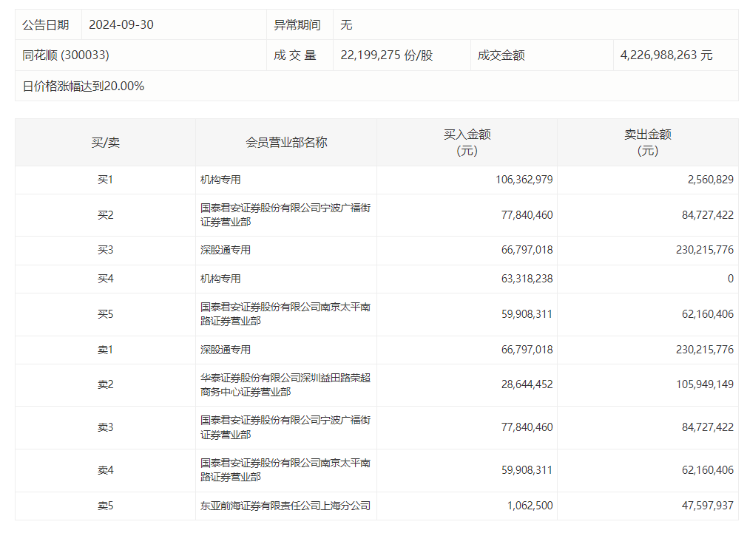This screenshot has width=747, height=533.
Task: Select 62,160,406 in the 买5 row
Action: pyautogui.click(x=708, y=314)
